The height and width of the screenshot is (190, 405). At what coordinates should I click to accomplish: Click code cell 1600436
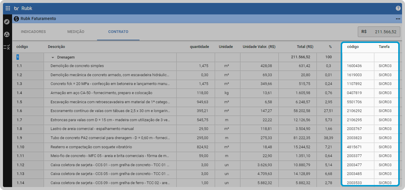point(358,66)
